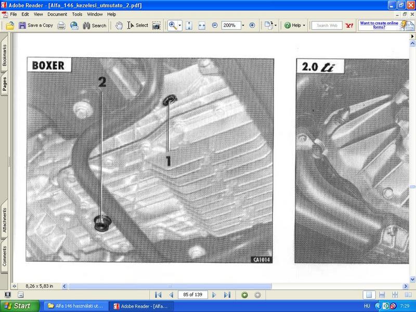Open the Attachments side panel tab
The image size is (416, 312).
pos(4,220)
